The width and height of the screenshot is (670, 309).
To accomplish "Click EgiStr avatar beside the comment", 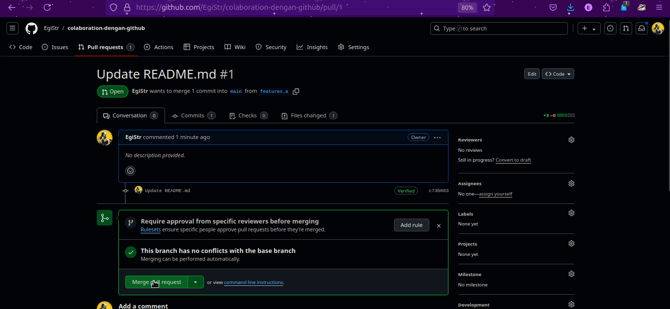I will (x=105, y=138).
